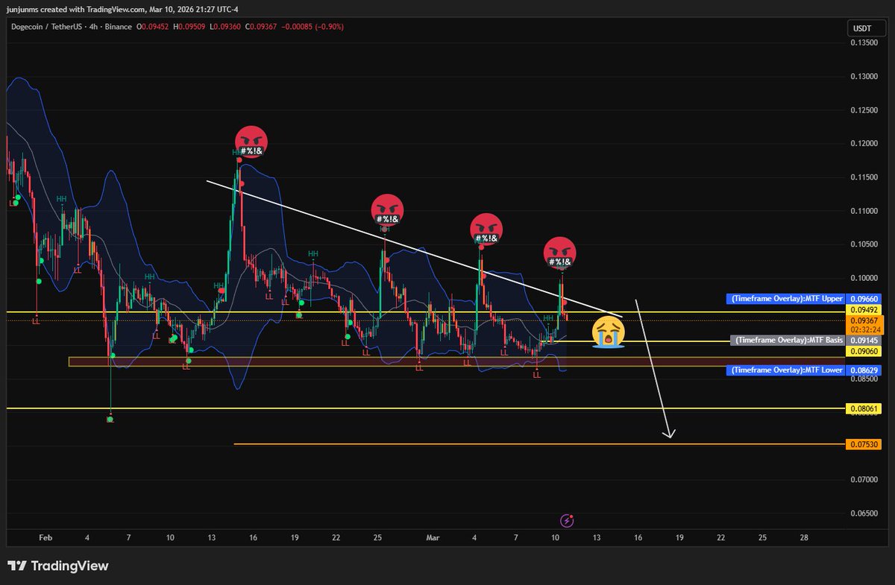This screenshot has width=895, height=585.
Task: Click the open value O0.09452
Action: point(153,26)
